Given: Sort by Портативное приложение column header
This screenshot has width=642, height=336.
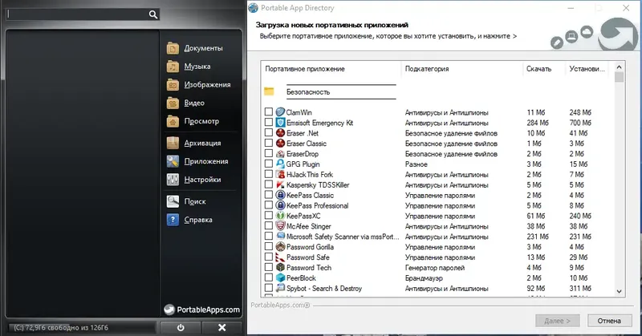Looking at the screenshot, I should pyautogui.click(x=331, y=69).
